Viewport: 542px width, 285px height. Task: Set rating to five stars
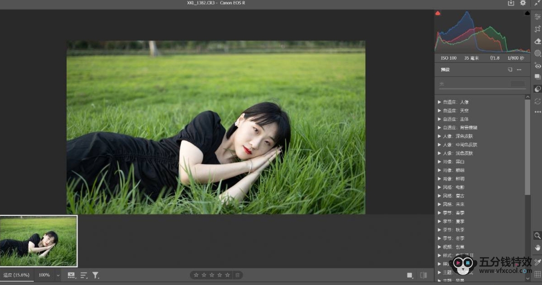point(227,275)
